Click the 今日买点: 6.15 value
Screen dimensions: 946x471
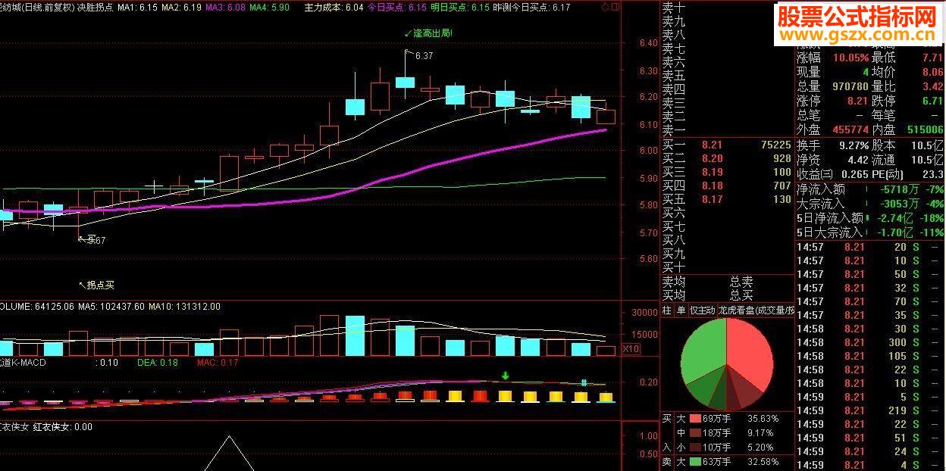tap(397, 7)
